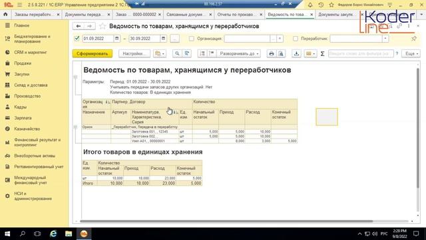Expand the Еще menu
426x240 pixels.
click(x=411, y=53)
